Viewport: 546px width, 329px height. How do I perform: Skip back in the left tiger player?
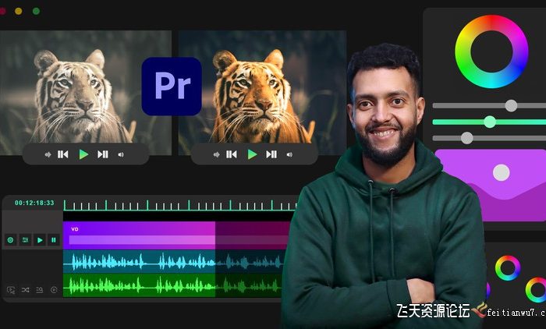[x=63, y=154]
